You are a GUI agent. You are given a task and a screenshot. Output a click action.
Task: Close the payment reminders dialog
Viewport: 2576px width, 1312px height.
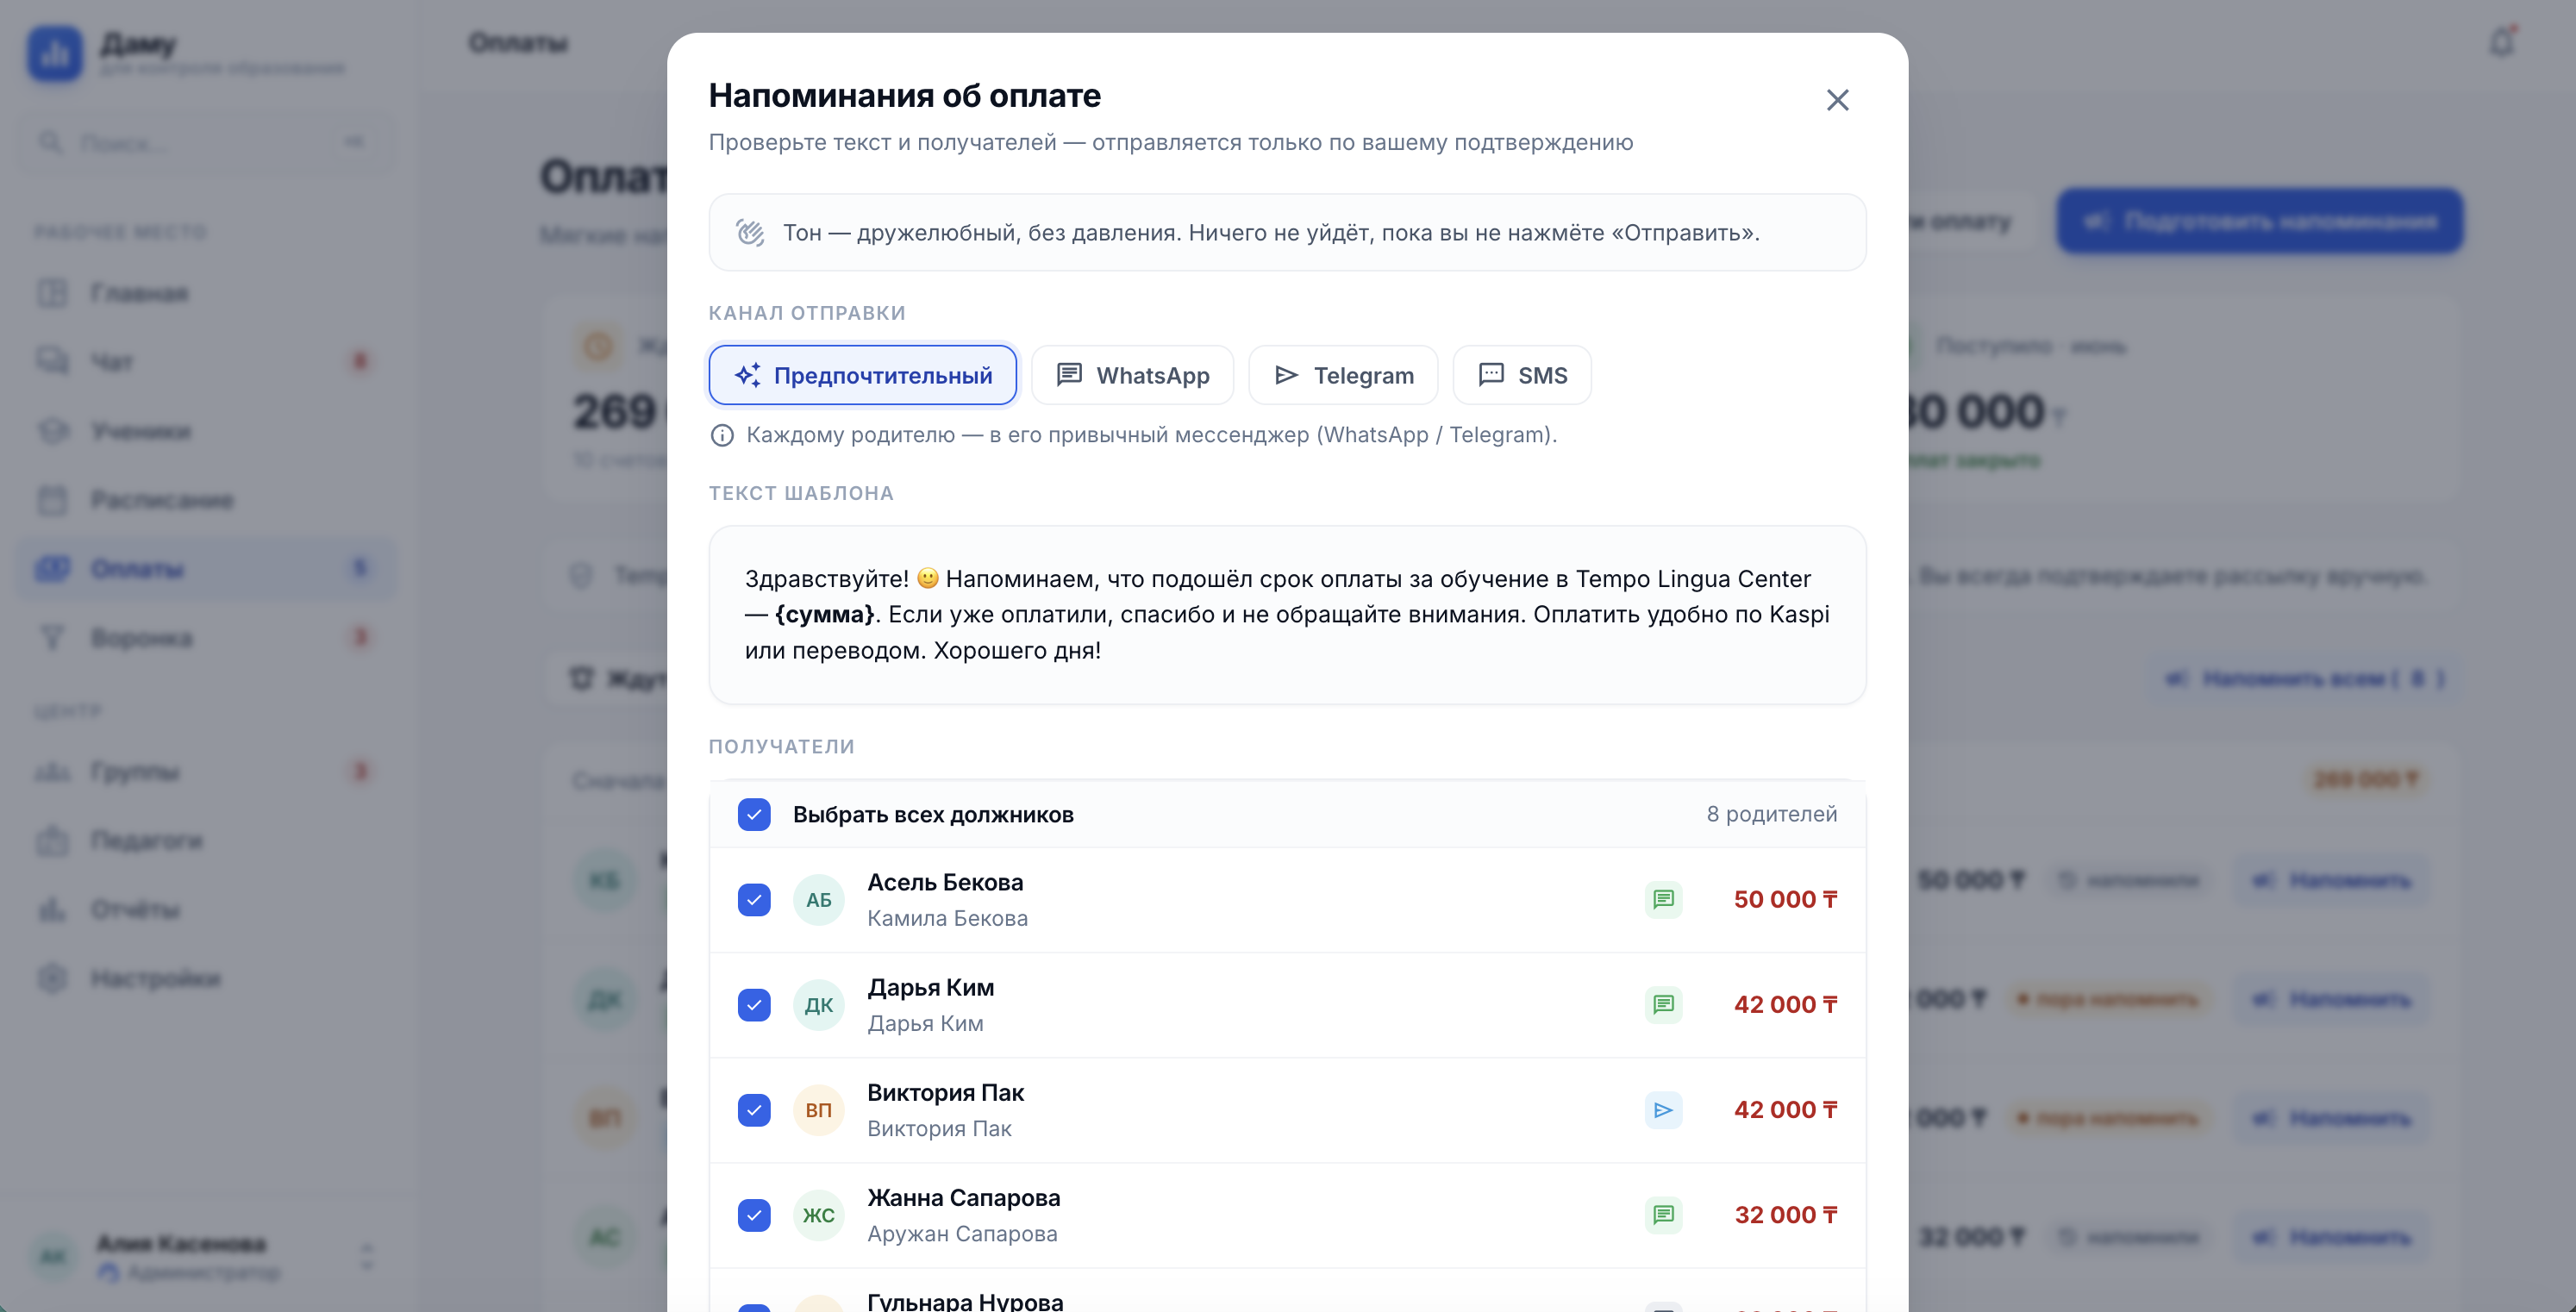coord(1837,100)
